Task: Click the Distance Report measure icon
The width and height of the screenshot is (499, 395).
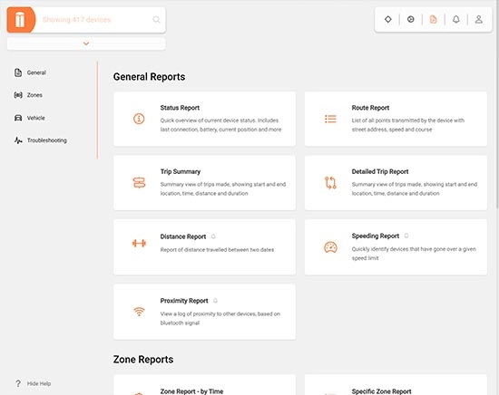Action: tap(139, 244)
